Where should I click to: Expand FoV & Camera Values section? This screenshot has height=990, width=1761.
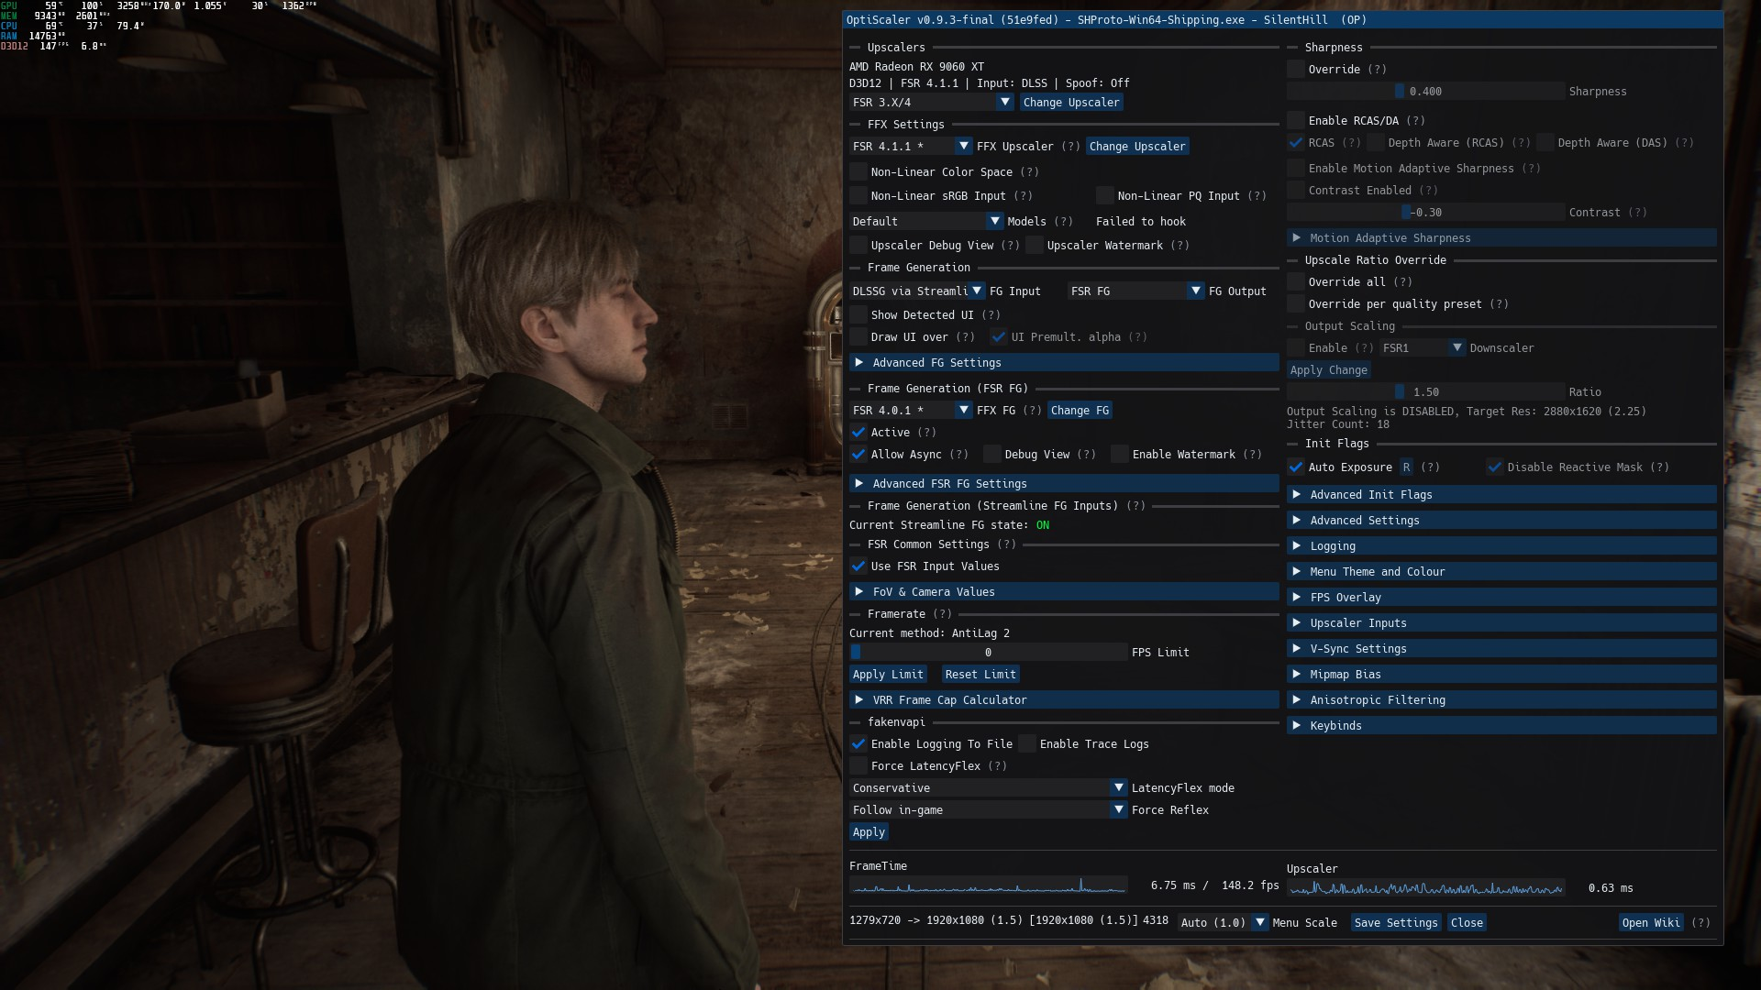click(x=1064, y=592)
